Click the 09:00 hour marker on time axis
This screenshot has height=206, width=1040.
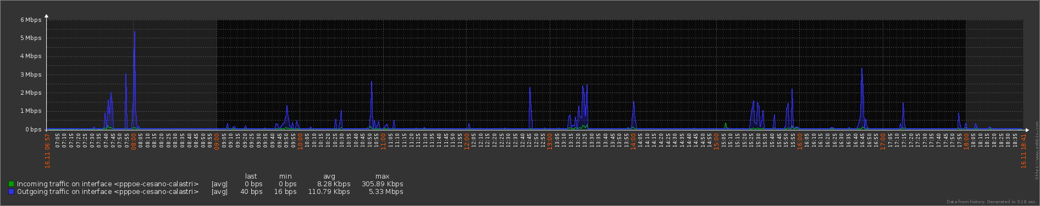tap(217, 140)
